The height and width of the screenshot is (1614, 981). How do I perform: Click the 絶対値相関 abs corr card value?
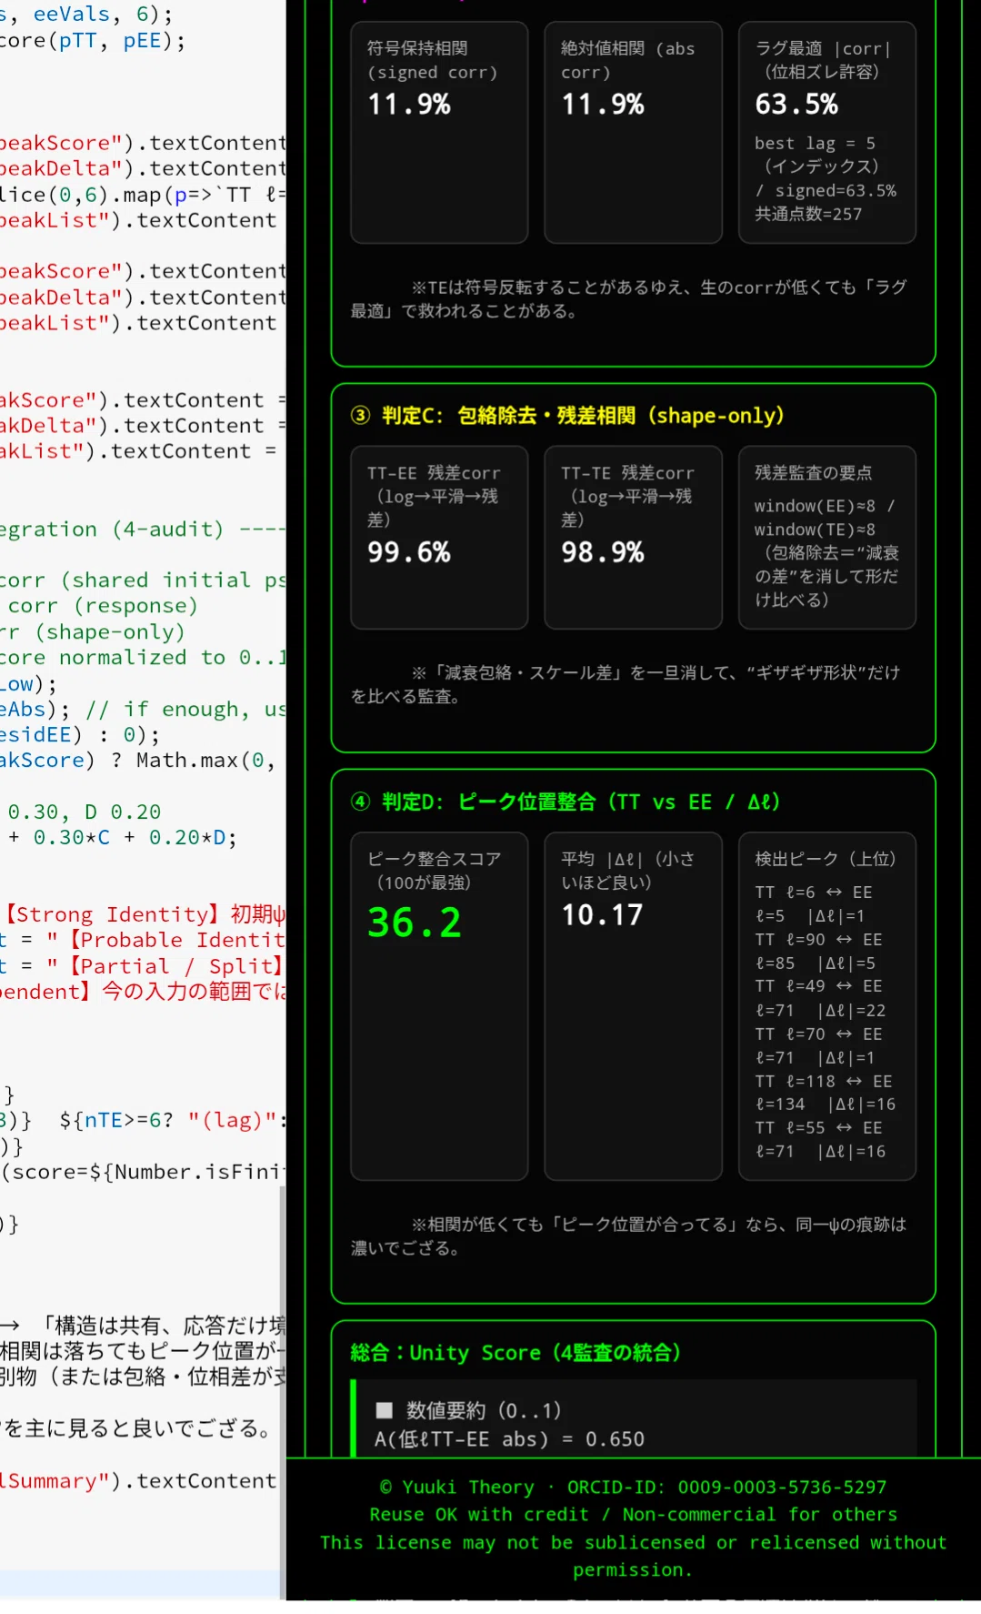coord(603,105)
